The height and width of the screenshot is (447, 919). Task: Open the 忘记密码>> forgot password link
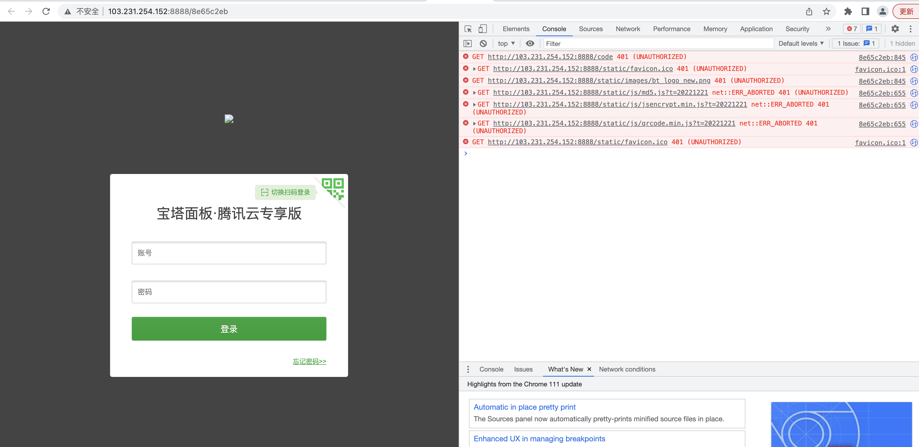pyautogui.click(x=309, y=361)
